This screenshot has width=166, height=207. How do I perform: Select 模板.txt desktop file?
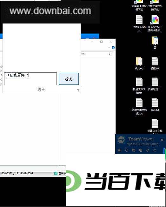point(155,63)
